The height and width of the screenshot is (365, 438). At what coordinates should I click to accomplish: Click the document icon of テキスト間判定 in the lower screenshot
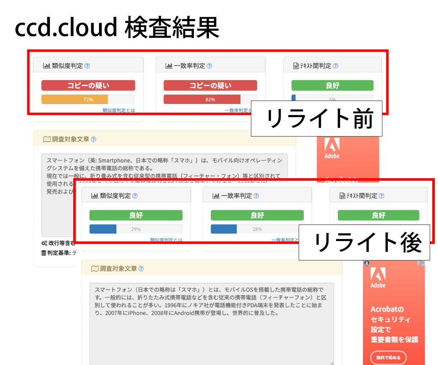[x=343, y=196]
